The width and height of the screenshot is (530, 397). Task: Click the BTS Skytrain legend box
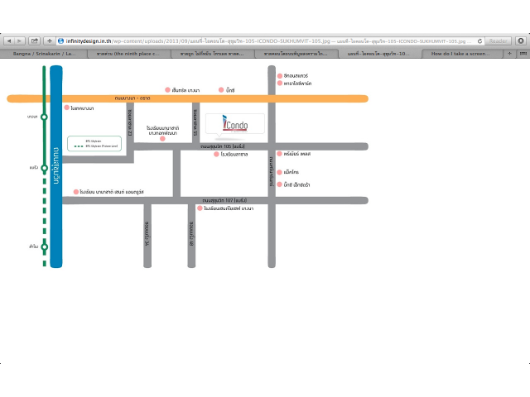pos(94,144)
